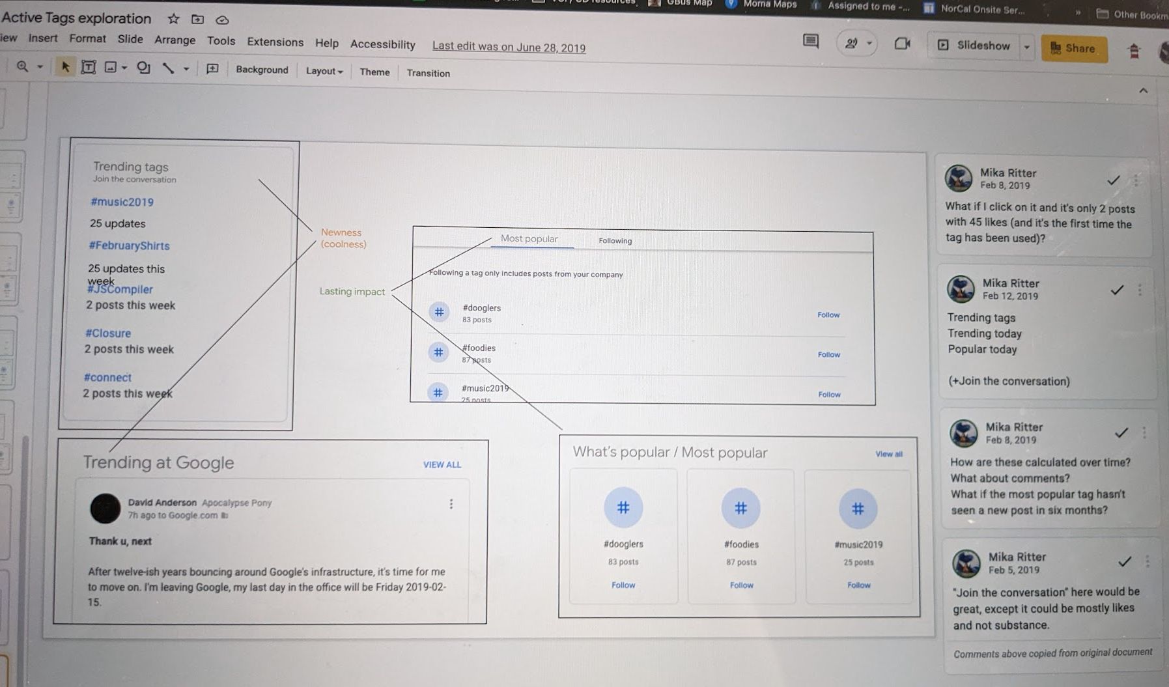Expand the line type dropdown arrow
This screenshot has height=687, width=1169.
tap(186, 68)
